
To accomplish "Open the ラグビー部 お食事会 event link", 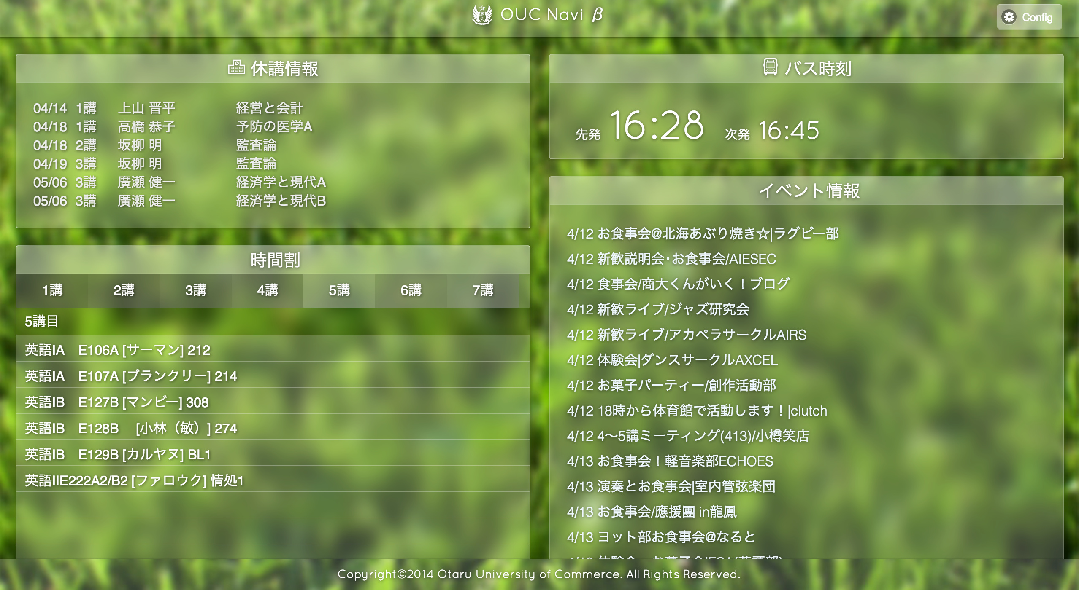I will (x=703, y=233).
